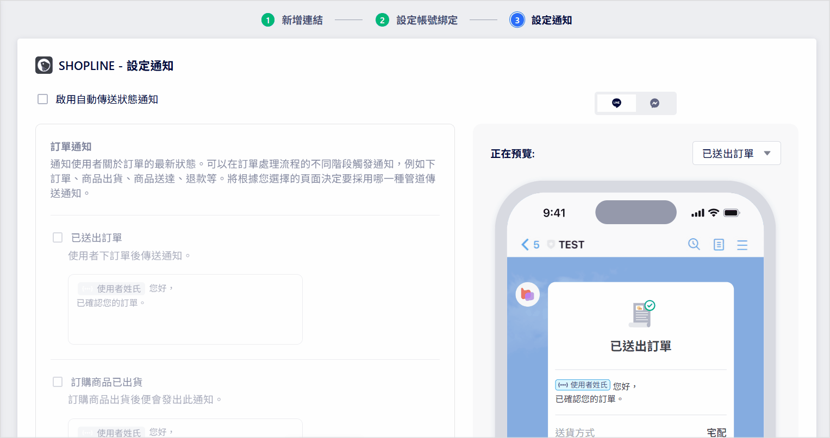Viewport: 830px width, 438px height.
Task: Click the 送貨方式 row label in preview
Action: pyautogui.click(x=575, y=433)
